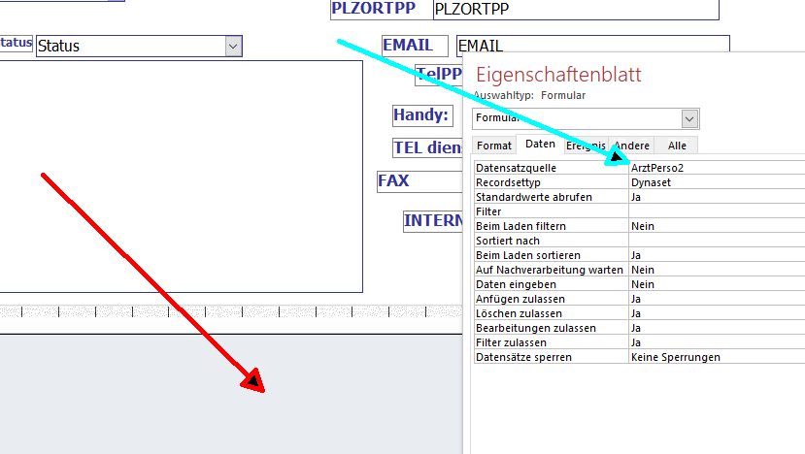Click the Datensätze sperren value Keine Sperrungen

pos(717,357)
